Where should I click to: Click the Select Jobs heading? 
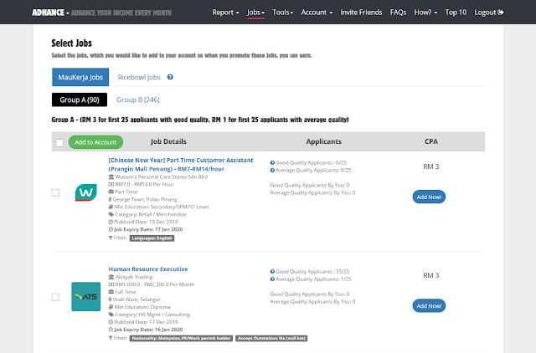click(72, 43)
